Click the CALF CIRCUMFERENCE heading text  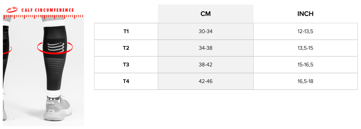click(48, 10)
